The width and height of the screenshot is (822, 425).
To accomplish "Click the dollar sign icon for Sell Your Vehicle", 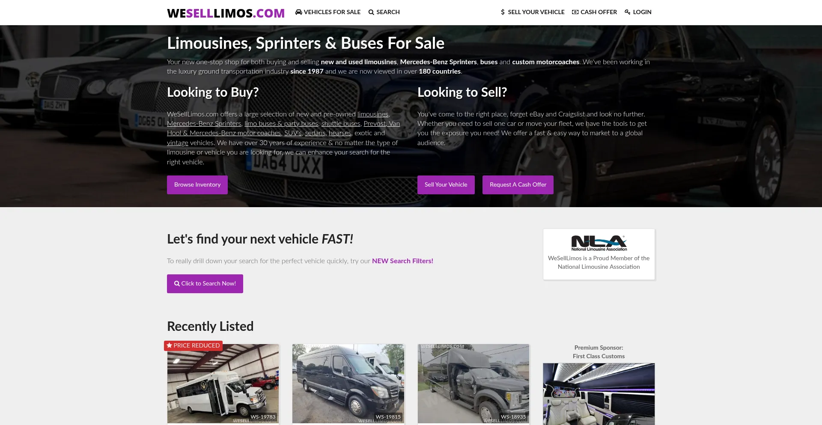I will pos(503,12).
